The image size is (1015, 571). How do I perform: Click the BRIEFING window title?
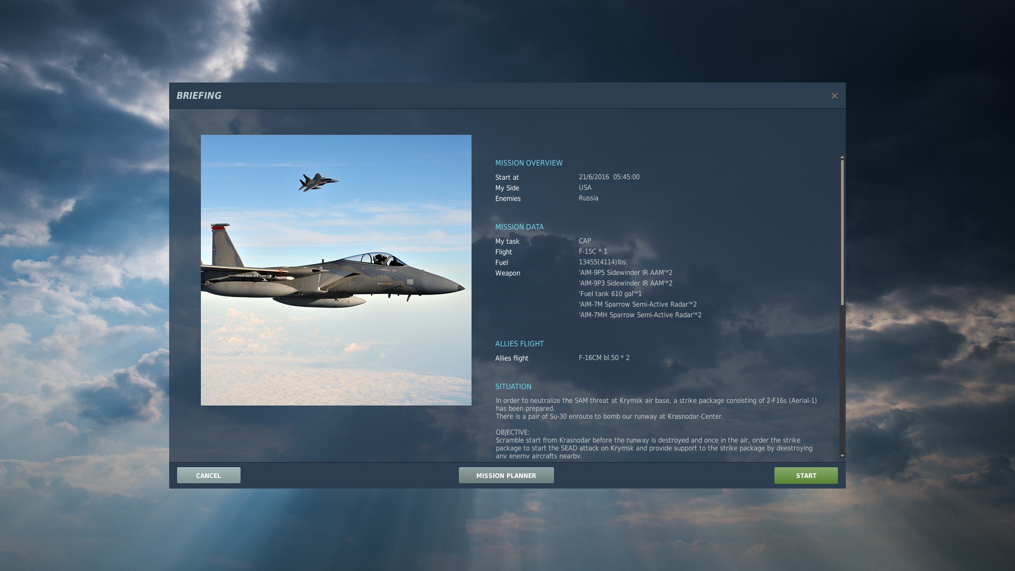tap(199, 96)
